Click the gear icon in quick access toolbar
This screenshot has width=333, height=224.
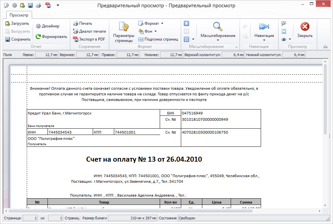coord(15,5)
